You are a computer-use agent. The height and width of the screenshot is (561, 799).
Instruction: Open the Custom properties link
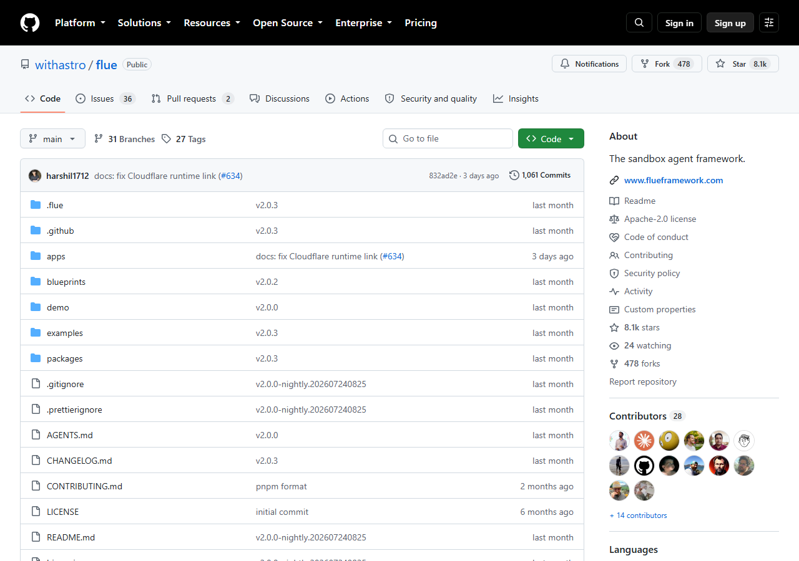(x=660, y=309)
